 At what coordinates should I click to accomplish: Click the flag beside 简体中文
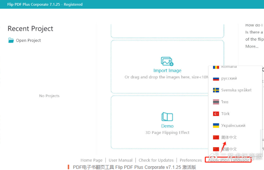(x=216, y=137)
